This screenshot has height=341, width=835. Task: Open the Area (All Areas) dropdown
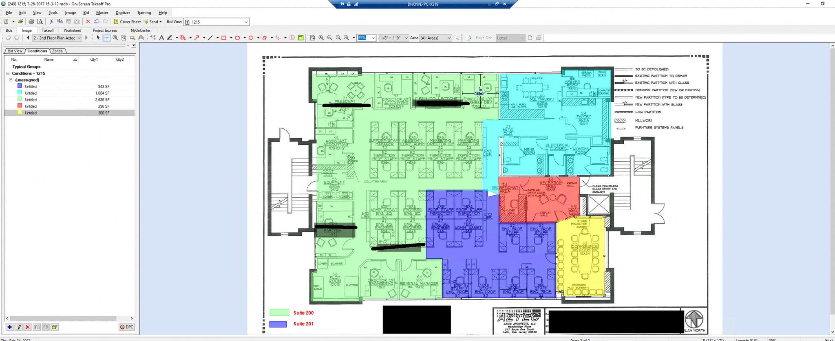435,38
